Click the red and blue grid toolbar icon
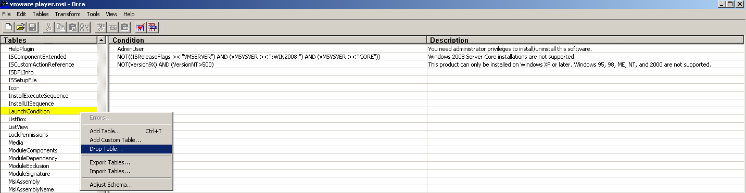This screenshot has height=193, width=746. tap(153, 27)
